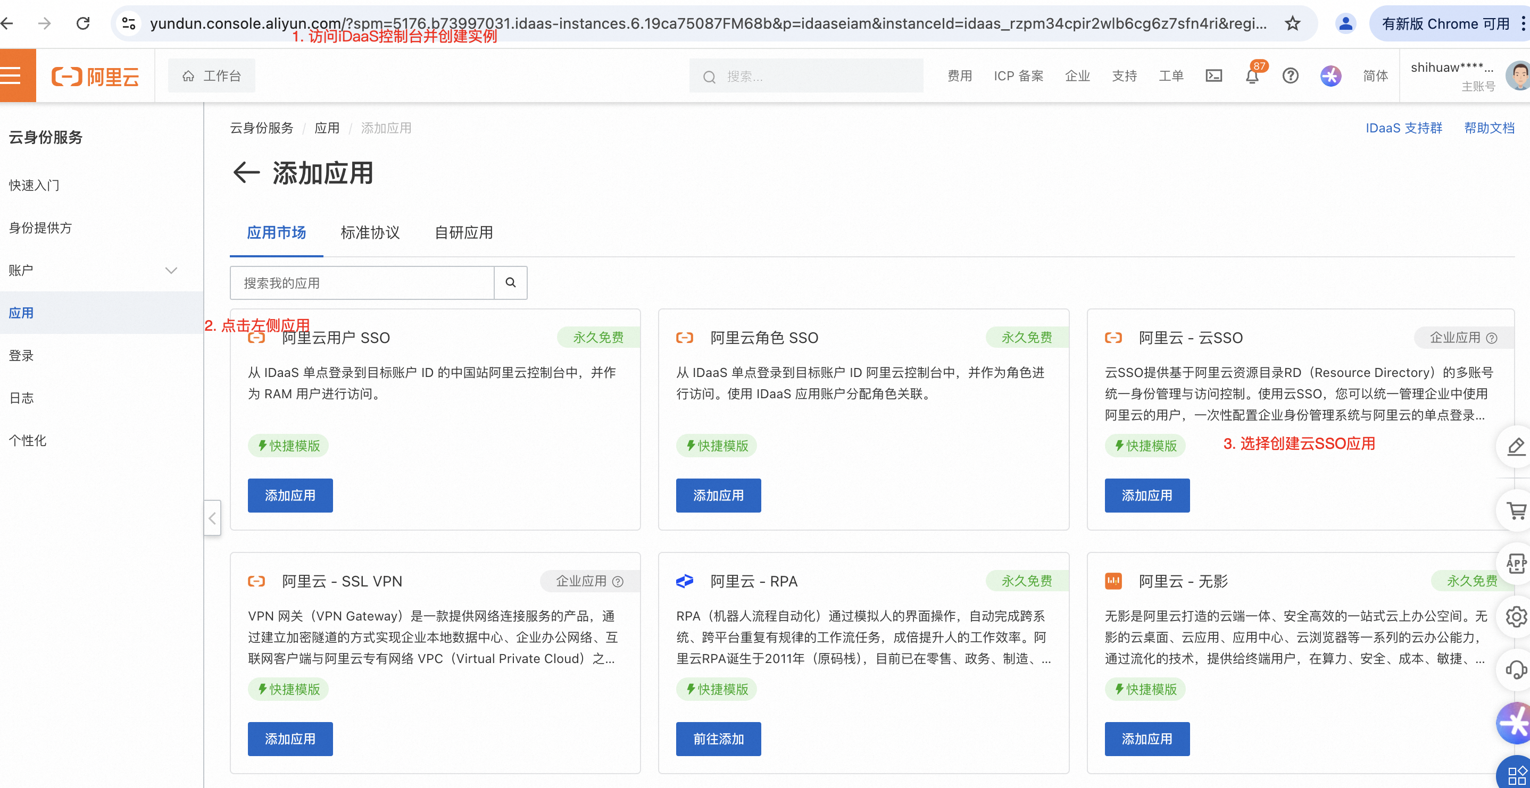
Task: Reload the page in the browser
Action: point(83,24)
